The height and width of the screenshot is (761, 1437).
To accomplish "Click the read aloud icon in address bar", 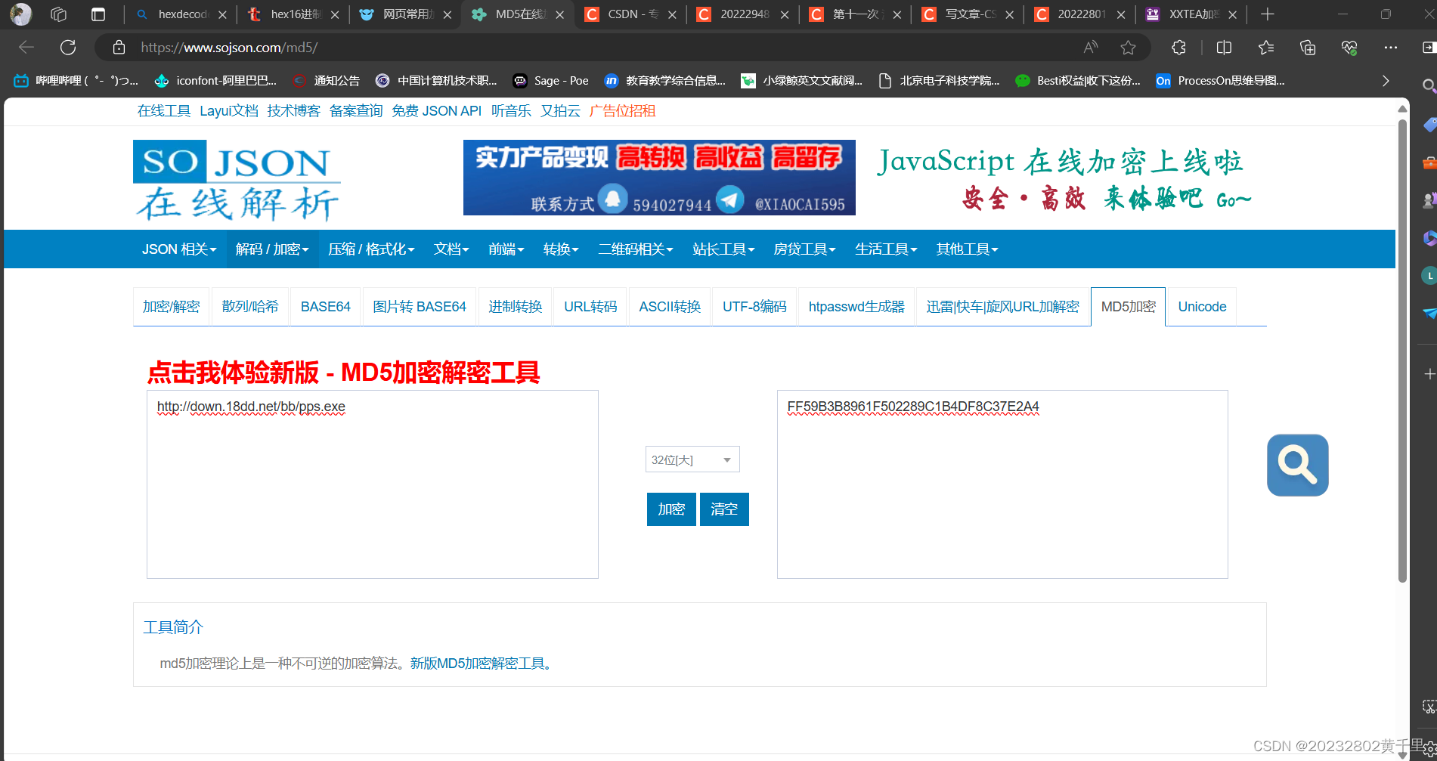I will [1090, 48].
